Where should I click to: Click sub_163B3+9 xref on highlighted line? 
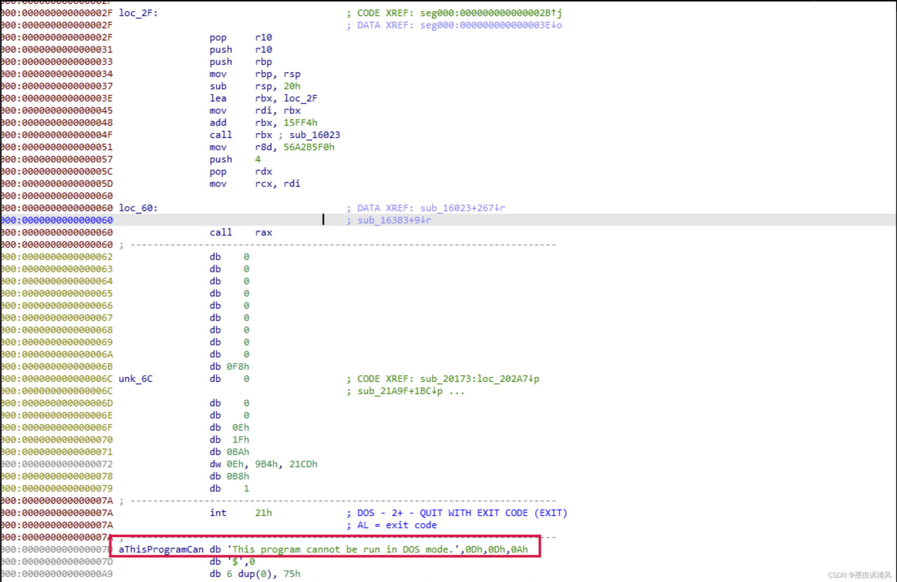coord(391,220)
